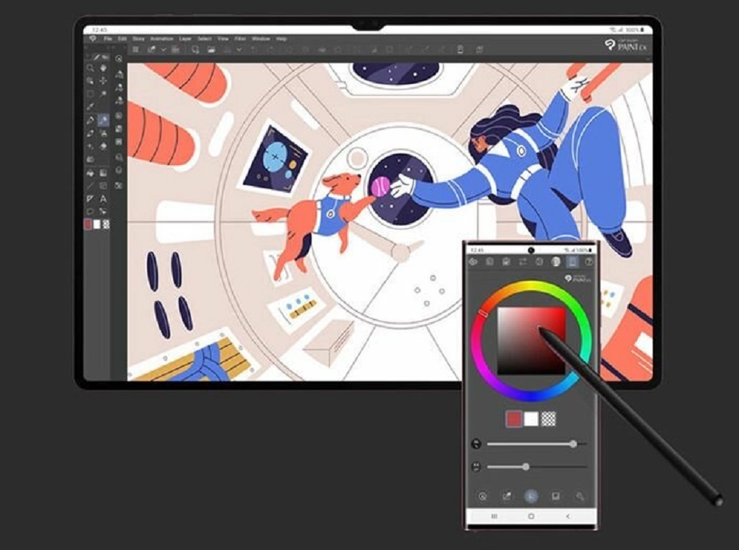Pick the Hand move tool in tablet toolbar
Screen dimensions: 739x550
(x=103, y=68)
